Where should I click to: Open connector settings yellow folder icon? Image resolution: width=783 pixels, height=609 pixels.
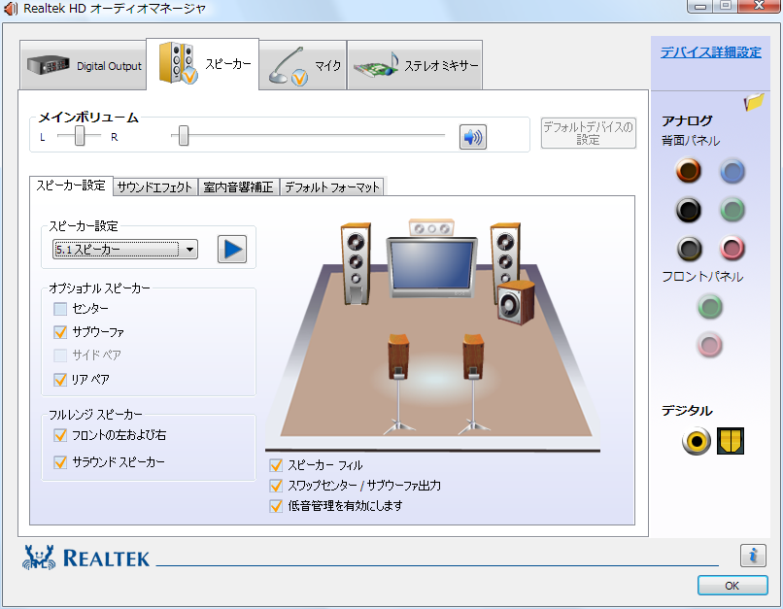(x=754, y=102)
